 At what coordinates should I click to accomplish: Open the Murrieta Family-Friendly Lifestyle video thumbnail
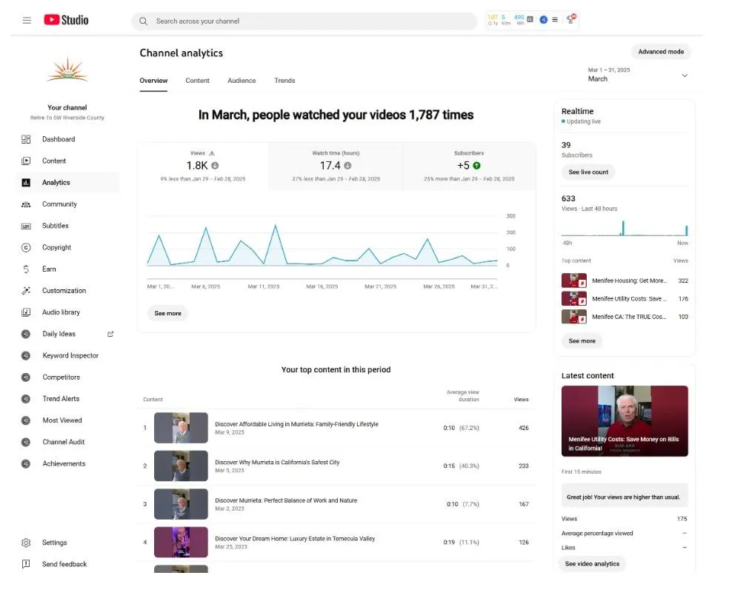coord(181,428)
